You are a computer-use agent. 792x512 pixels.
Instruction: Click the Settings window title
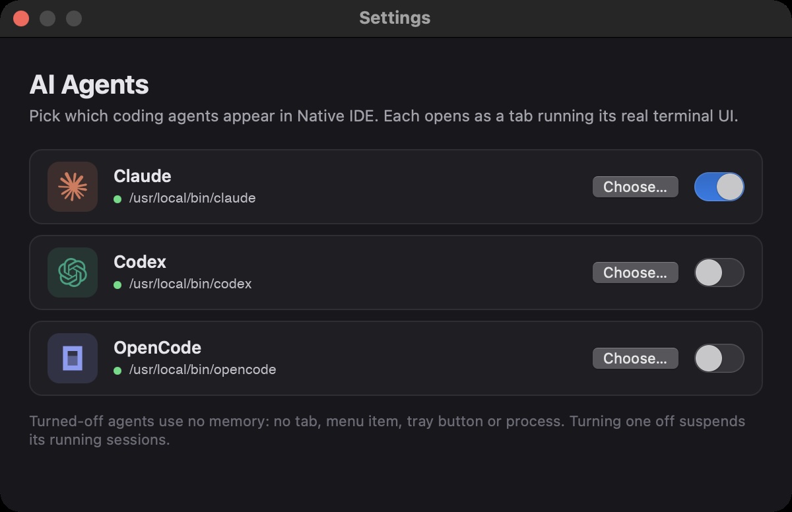click(x=395, y=18)
